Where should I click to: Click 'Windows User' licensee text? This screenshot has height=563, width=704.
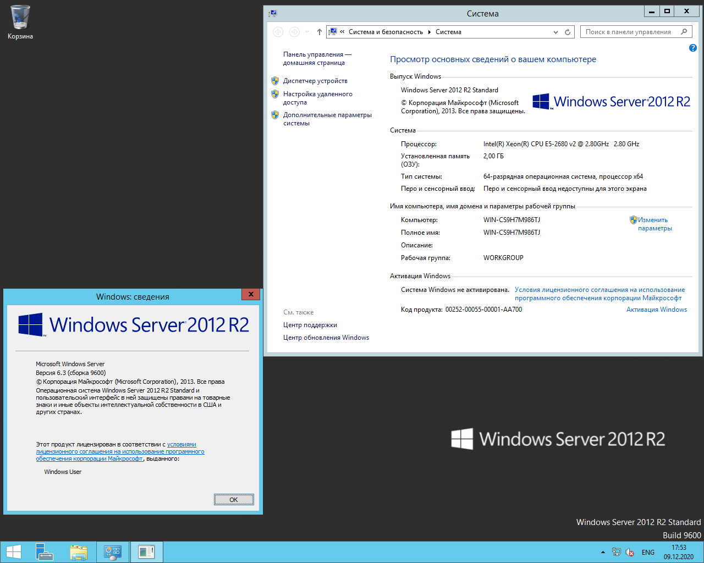63,472
